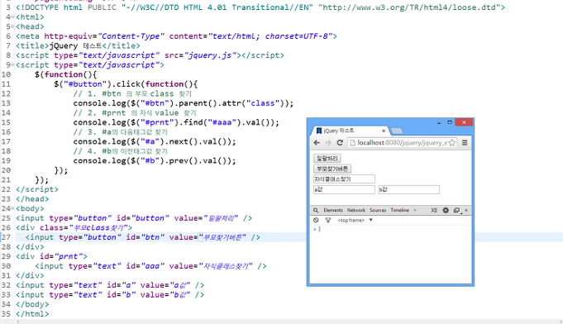This screenshot has width=563, height=324.
Task: Click the input id="btn" line 27
Action: point(142,237)
